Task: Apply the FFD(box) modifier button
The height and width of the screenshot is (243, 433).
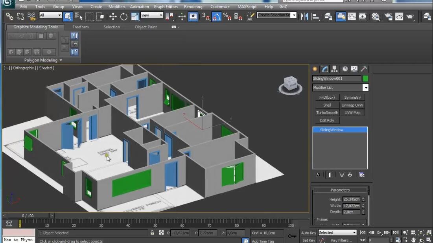Action: point(327,98)
